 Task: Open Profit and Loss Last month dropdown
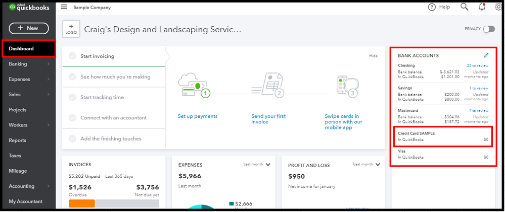point(366,164)
